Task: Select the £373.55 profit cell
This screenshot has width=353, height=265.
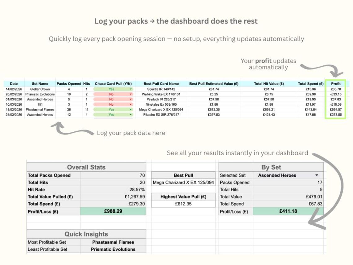Action: pos(336,115)
